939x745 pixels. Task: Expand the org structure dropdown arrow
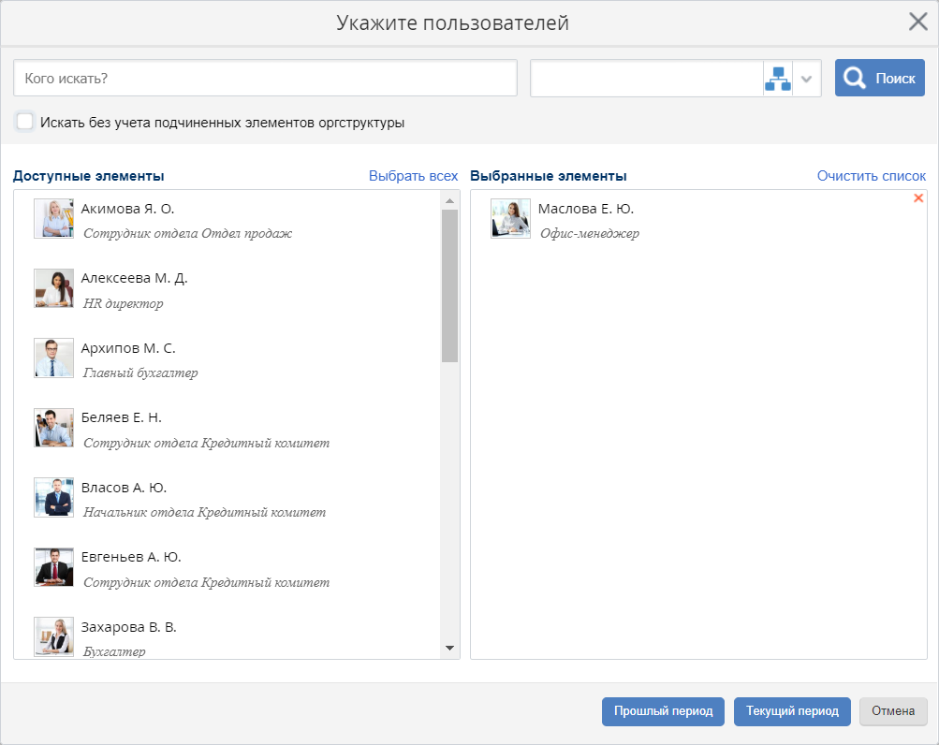point(807,79)
